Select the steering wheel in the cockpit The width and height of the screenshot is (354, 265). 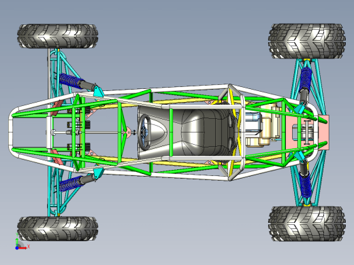coord(145,132)
